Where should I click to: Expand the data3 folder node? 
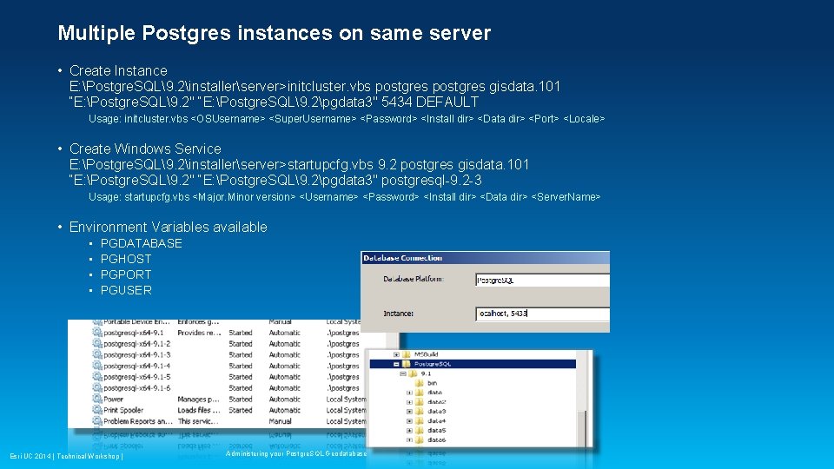point(409,412)
